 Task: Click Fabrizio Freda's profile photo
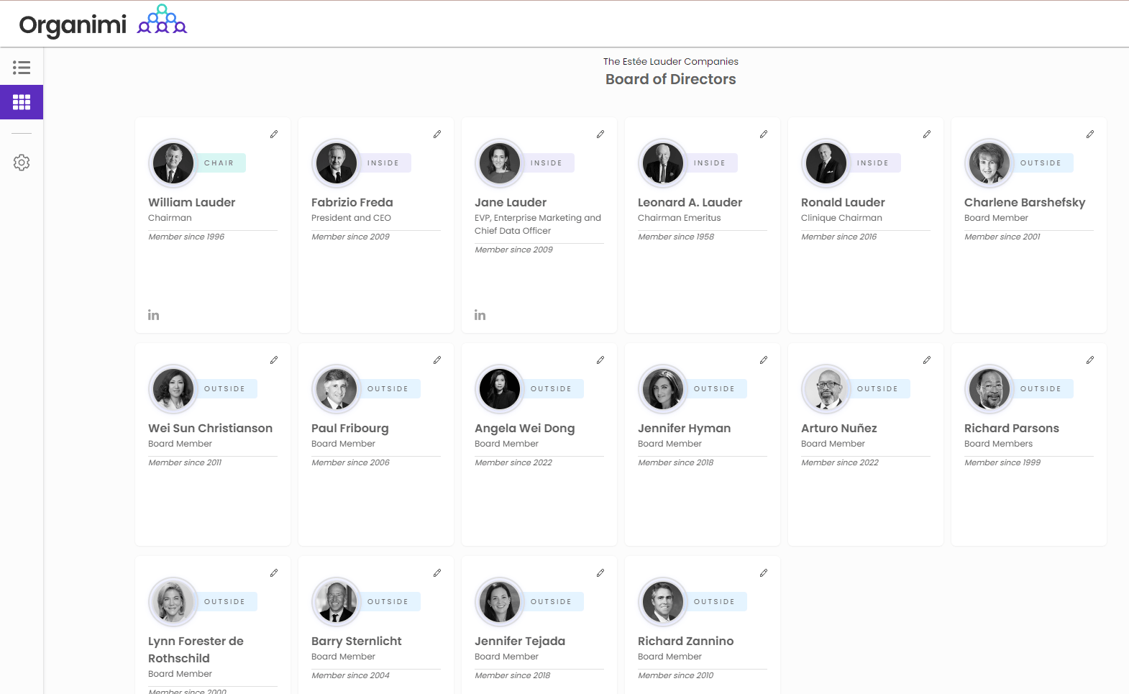coord(337,163)
